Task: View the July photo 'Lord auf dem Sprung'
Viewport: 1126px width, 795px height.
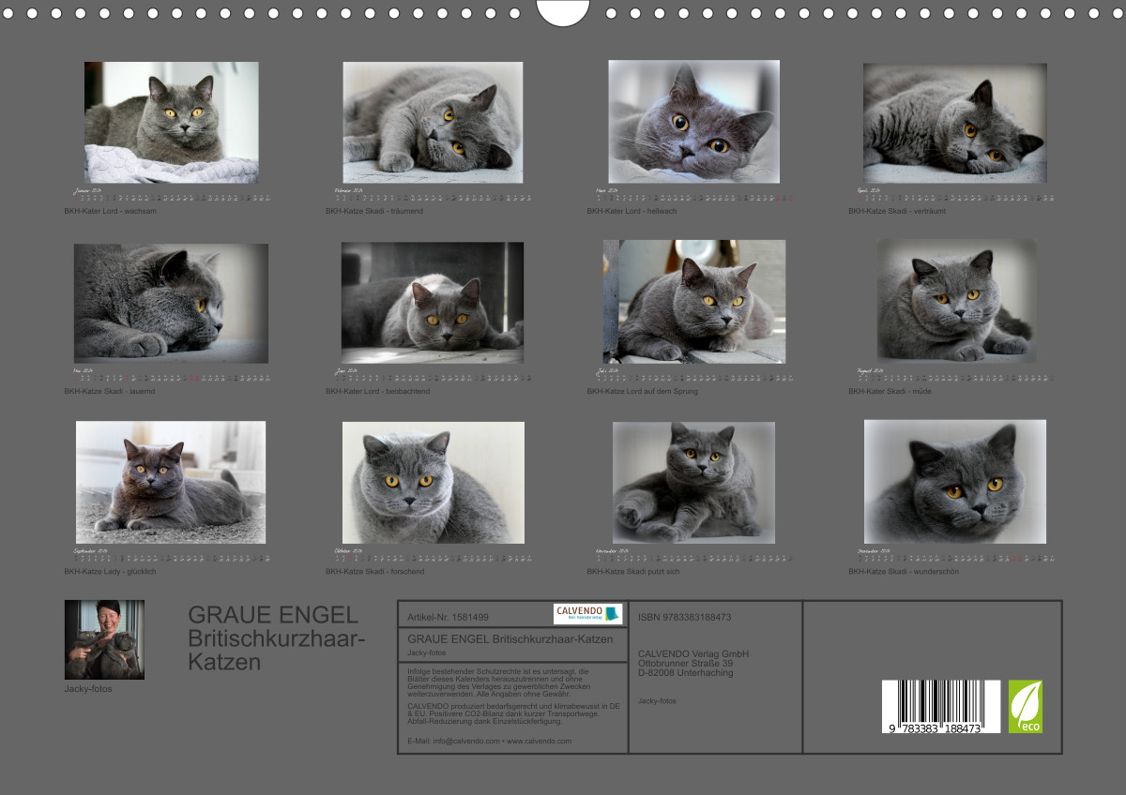Action: [x=693, y=301]
